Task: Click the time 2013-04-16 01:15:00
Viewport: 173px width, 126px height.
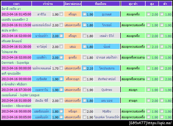Action: (x=16, y=25)
